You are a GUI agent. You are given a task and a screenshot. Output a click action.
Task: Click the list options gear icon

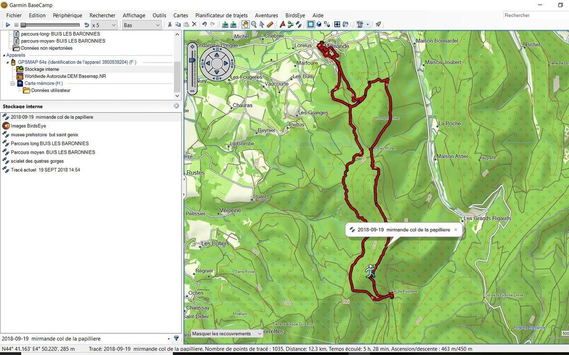(176, 106)
